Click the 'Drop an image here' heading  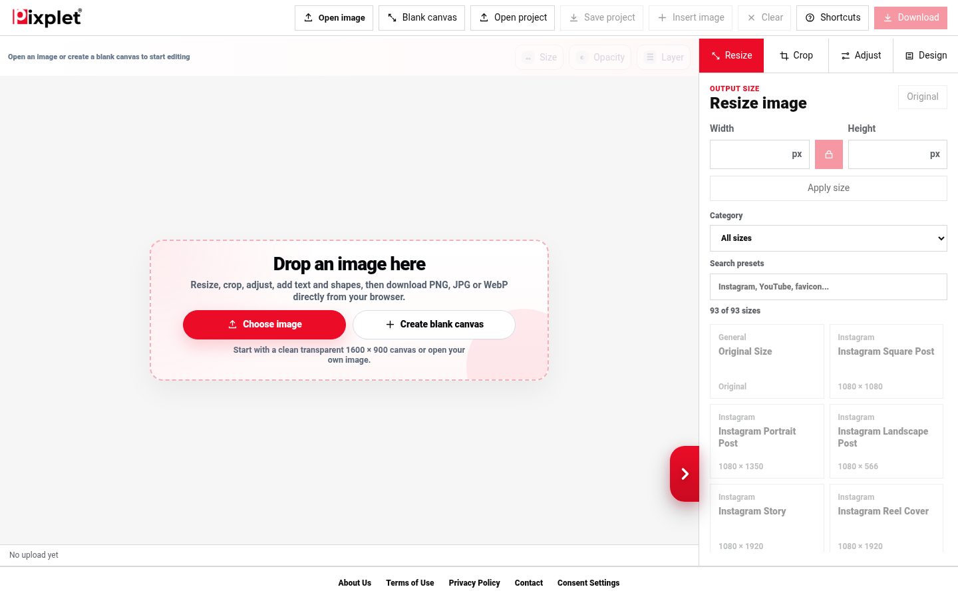tap(349, 264)
